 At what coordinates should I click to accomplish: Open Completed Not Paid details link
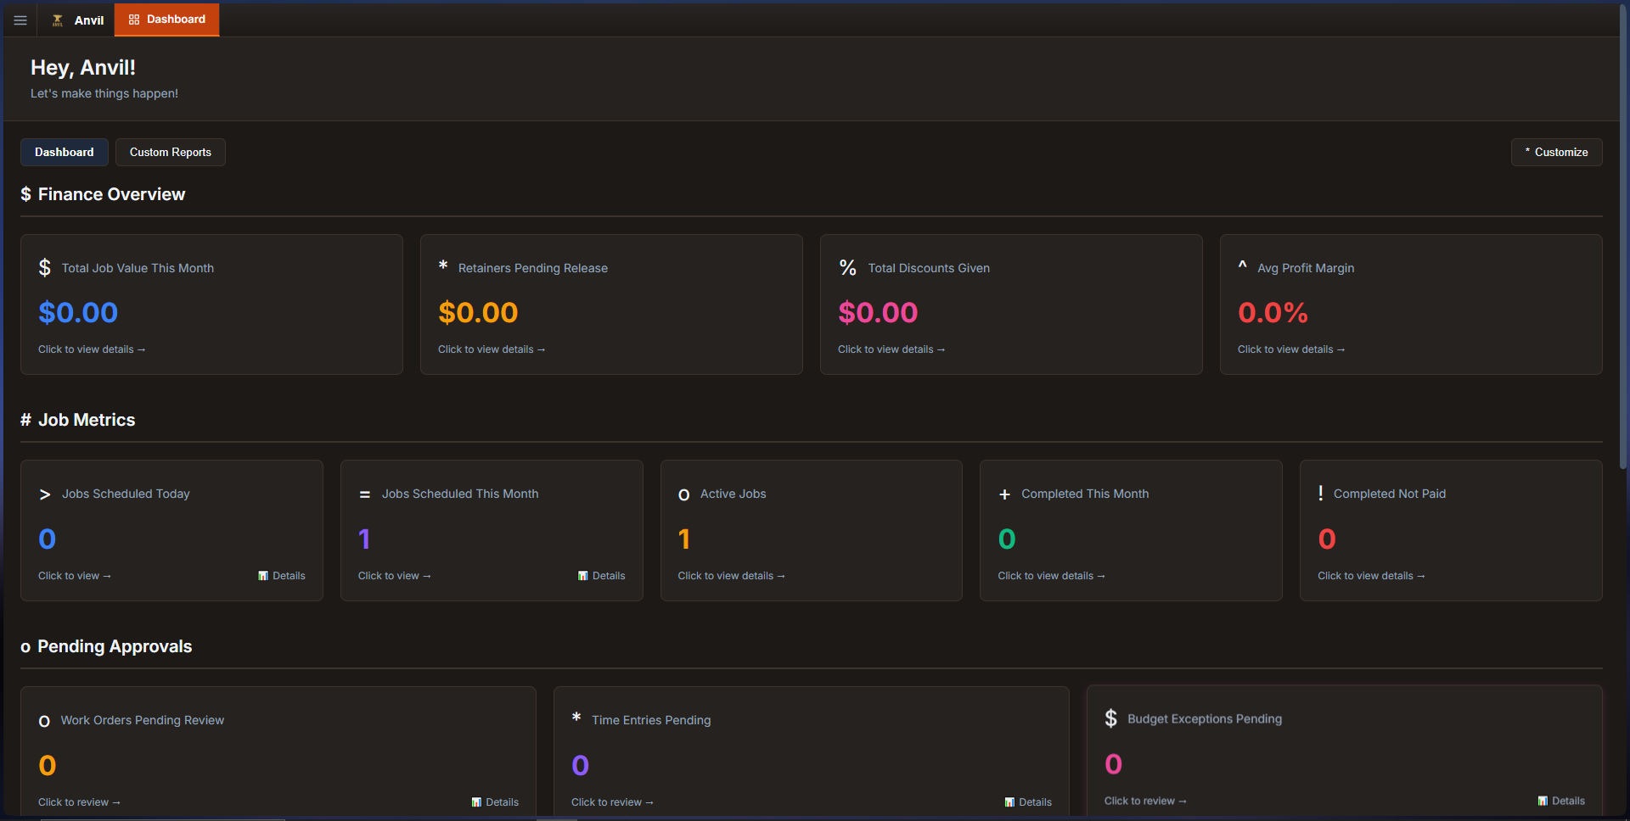pyautogui.click(x=1372, y=575)
